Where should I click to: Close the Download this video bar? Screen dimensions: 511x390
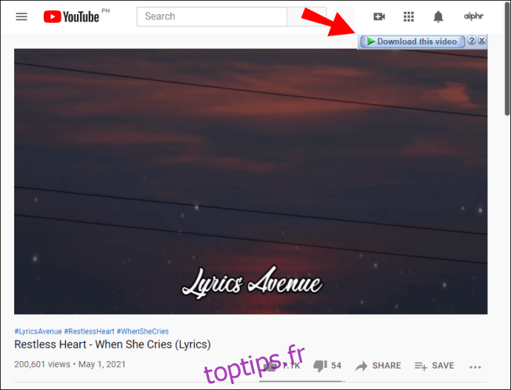click(482, 41)
